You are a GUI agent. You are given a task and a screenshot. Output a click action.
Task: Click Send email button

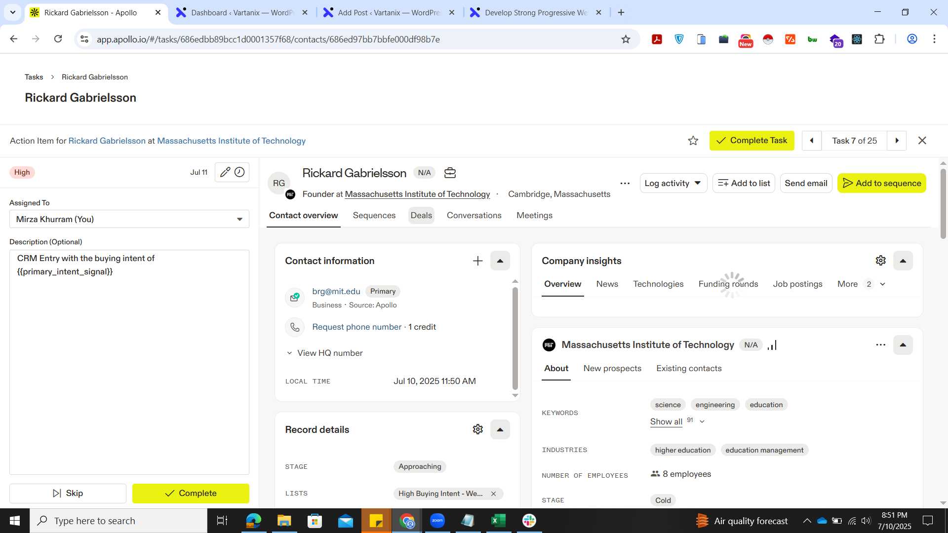(x=806, y=183)
